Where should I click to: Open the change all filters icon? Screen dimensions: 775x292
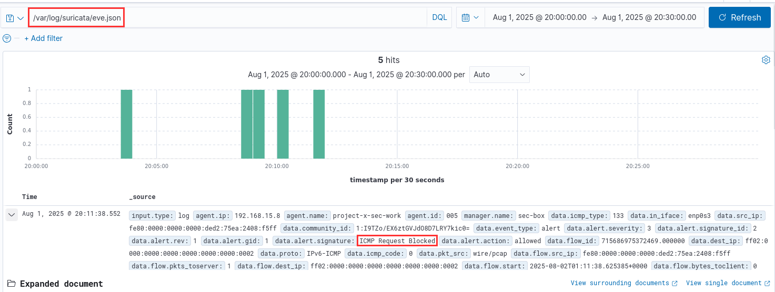pyautogui.click(x=7, y=38)
